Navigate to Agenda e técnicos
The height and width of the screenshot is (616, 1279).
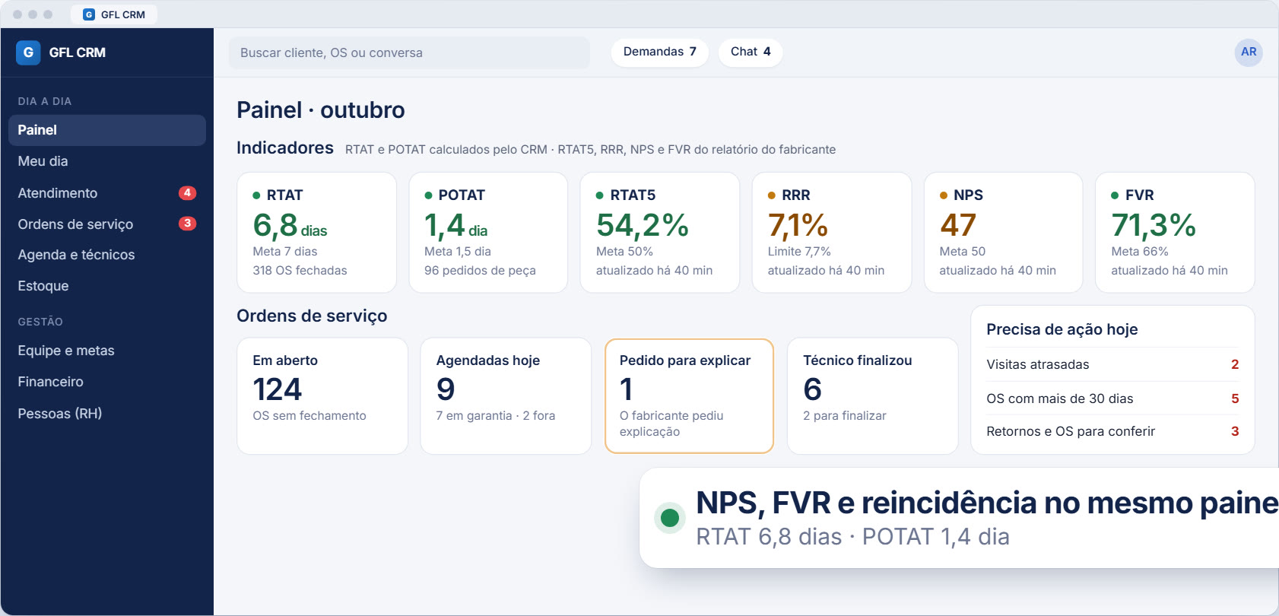(107, 255)
